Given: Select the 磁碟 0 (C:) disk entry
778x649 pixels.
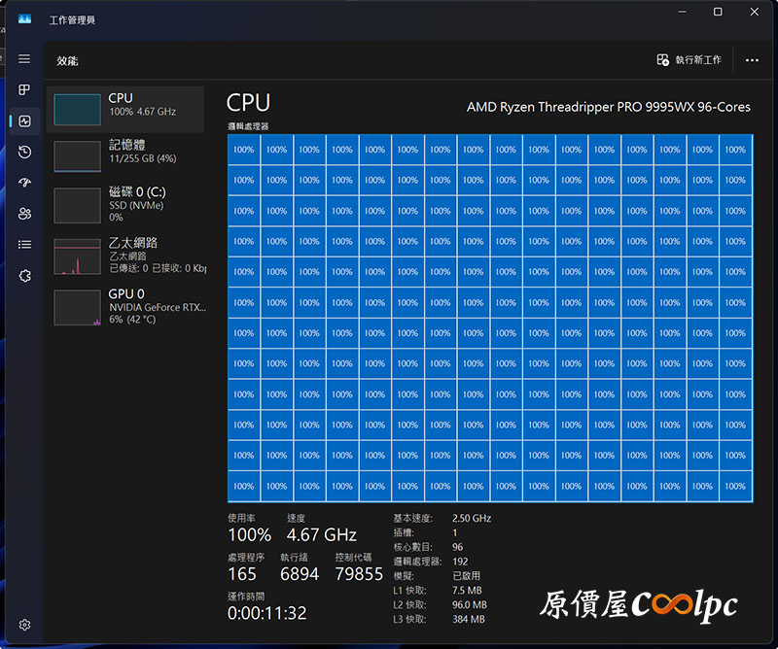Looking at the screenshot, I should point(125,205).
